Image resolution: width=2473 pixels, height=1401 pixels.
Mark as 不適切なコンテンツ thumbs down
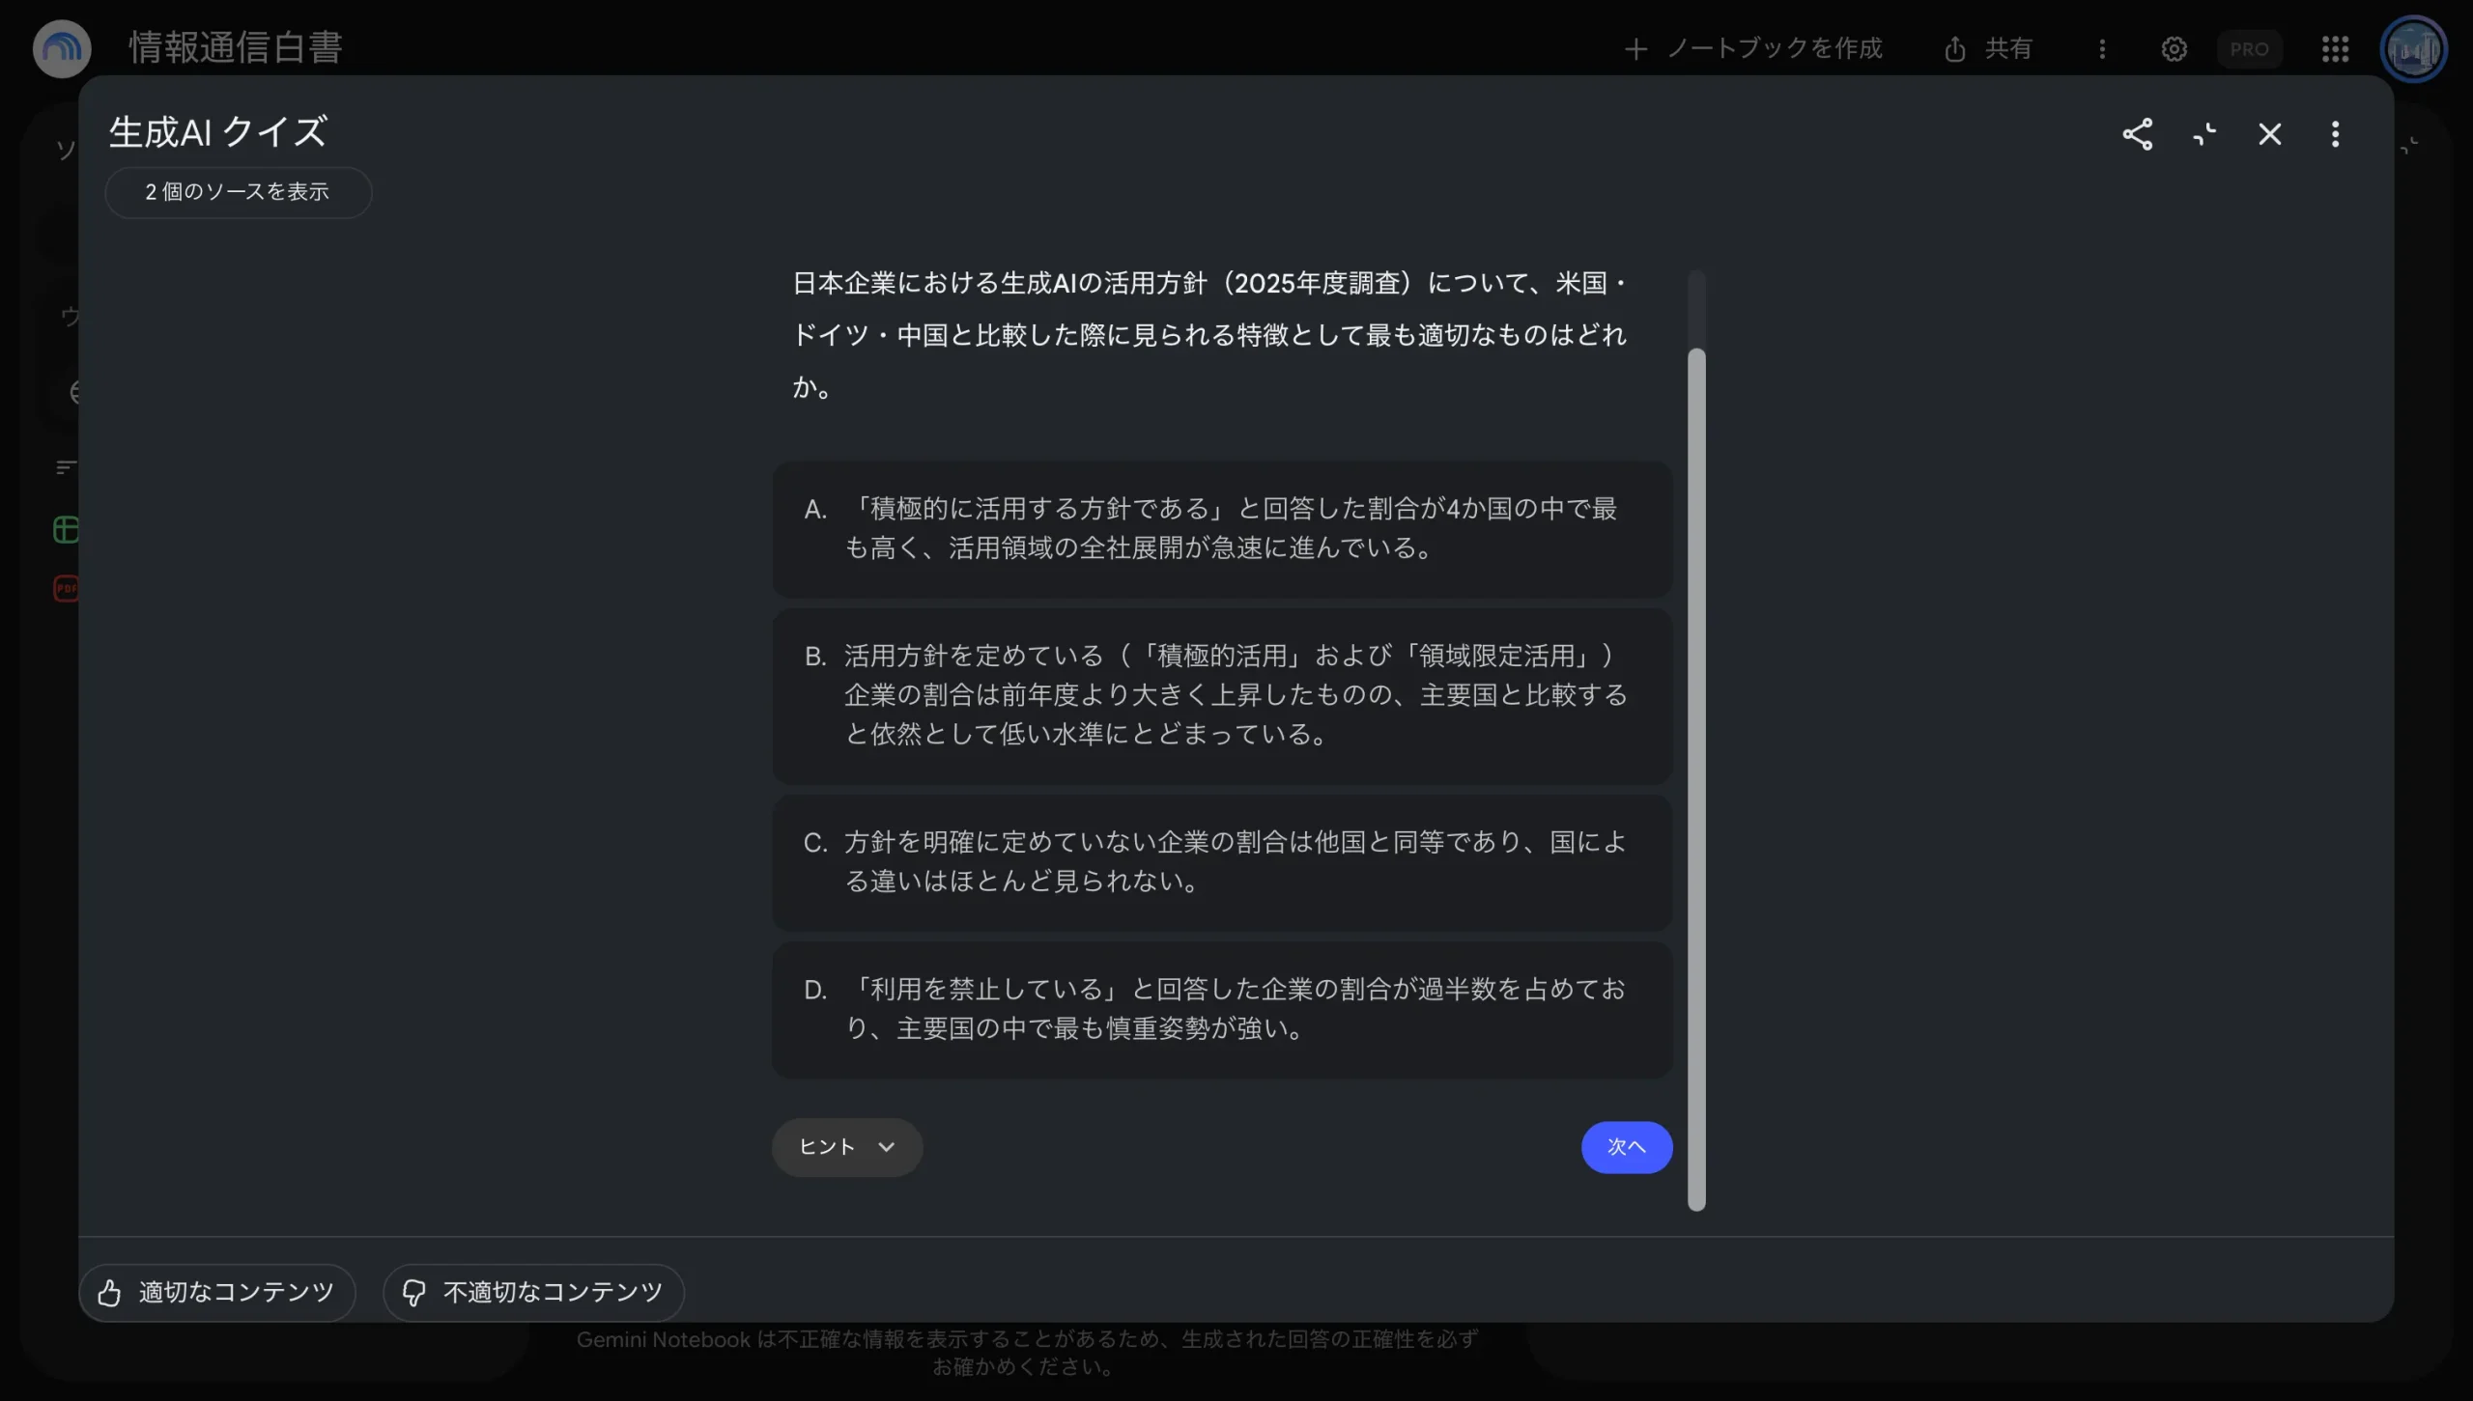coord(533,1293)
